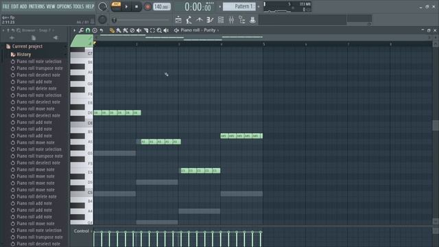Select the Delete tool circle-slash icon
Image resolution: width=439 pixels, height=247 pixels.
[132, 30]
